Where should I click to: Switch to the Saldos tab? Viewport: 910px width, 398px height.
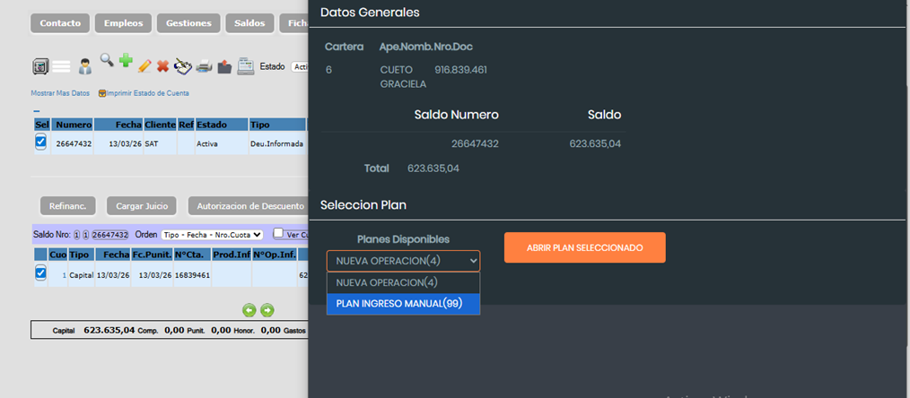tap(249, 23)
